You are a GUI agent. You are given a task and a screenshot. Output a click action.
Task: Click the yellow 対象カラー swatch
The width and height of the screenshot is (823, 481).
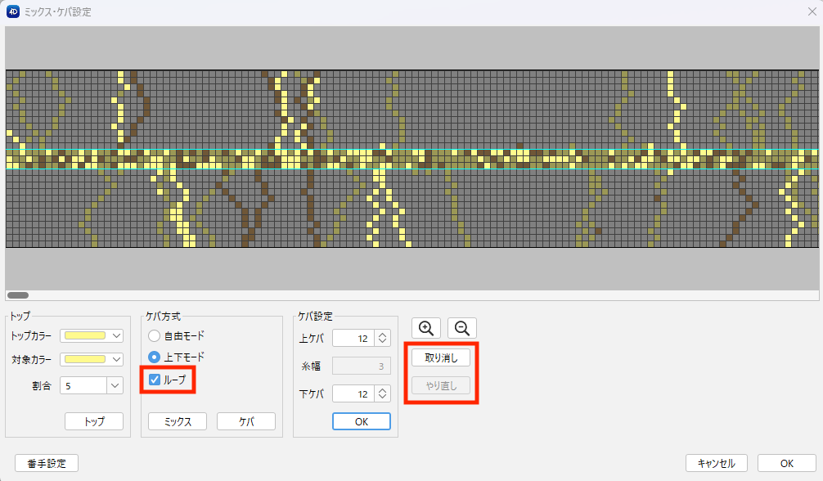(x=85, y=359)
